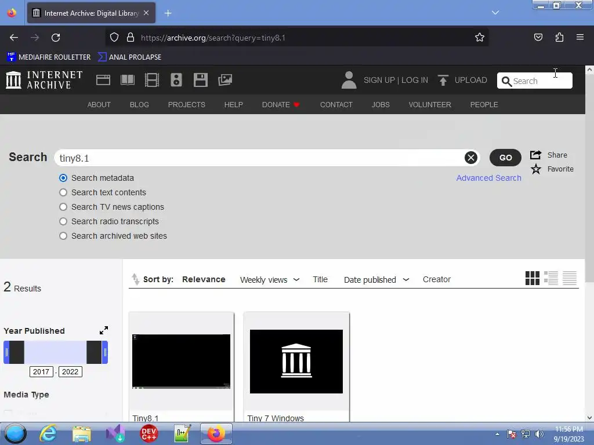
Task: Click the header Search box
Action: tap(534, 81)
